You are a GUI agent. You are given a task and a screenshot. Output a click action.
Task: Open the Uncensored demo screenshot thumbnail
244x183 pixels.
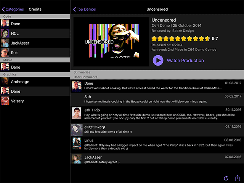(111, 42)
